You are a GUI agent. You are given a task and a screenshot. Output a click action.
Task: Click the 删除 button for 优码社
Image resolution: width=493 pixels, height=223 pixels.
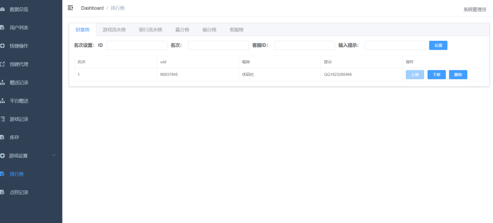tap(458, 74)
